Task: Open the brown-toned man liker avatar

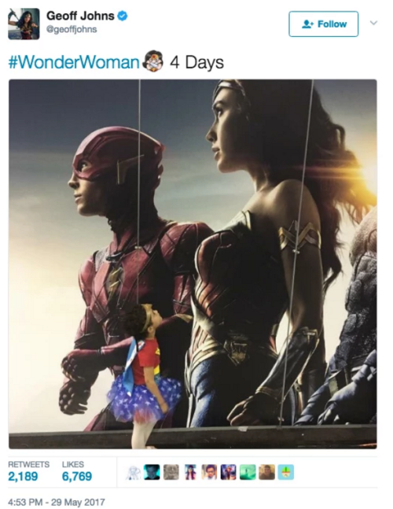Action: click(267, 472)
